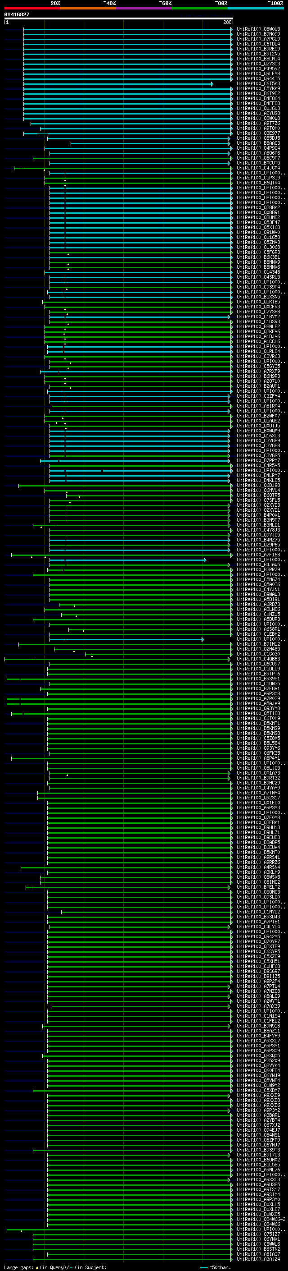Click the UniRef100_Q2XYD1 label
This screenshot has height=1271, width=288.
coord(258,510)
